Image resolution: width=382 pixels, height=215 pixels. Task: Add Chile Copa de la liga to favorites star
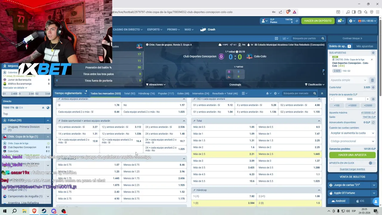48,143
